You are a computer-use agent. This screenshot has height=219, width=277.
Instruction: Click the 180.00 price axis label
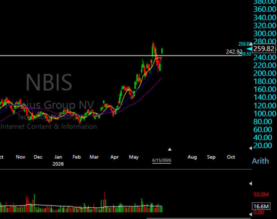[x=265, y=81]
